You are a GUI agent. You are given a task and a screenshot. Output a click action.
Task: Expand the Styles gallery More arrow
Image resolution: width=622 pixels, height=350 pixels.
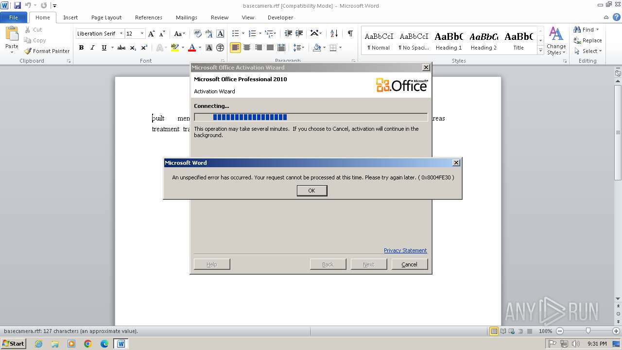[540, 51]
